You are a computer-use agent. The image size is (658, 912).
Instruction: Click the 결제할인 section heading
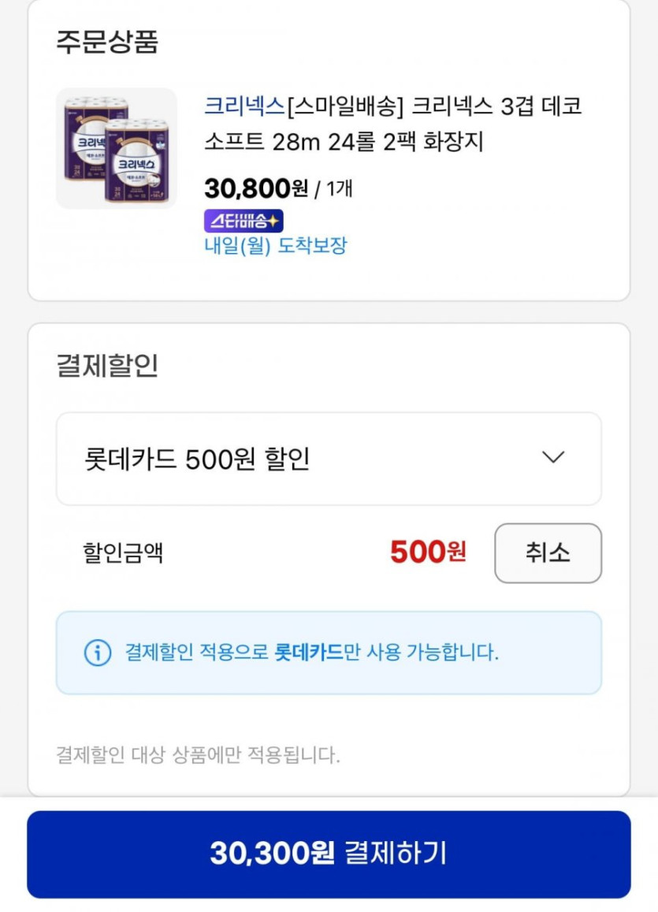(107, 366)
